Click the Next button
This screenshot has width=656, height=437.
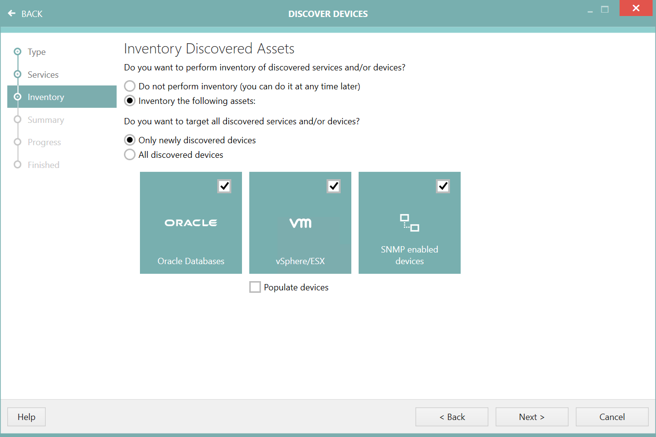pos(532,417)
